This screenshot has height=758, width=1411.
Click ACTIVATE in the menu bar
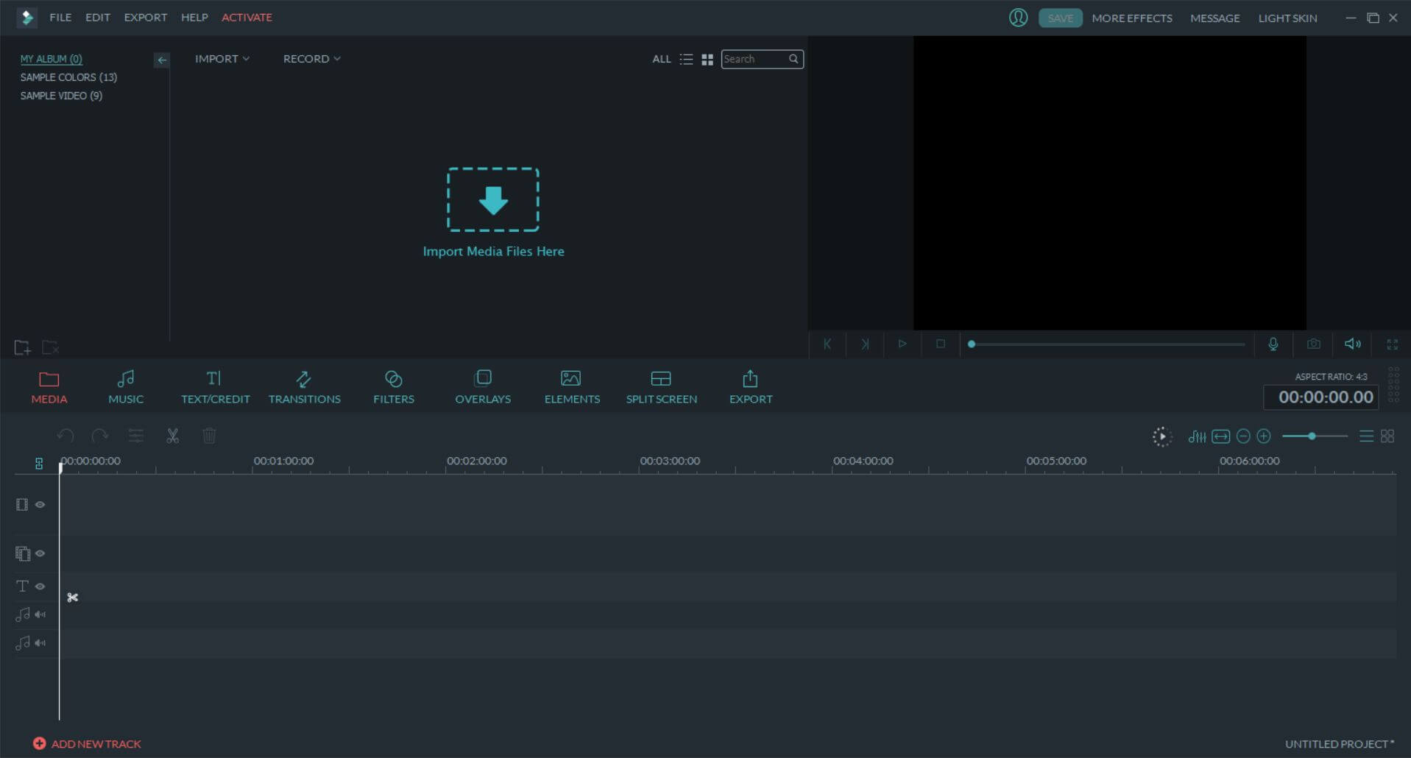pyautogui.click(x=247, y=17)
